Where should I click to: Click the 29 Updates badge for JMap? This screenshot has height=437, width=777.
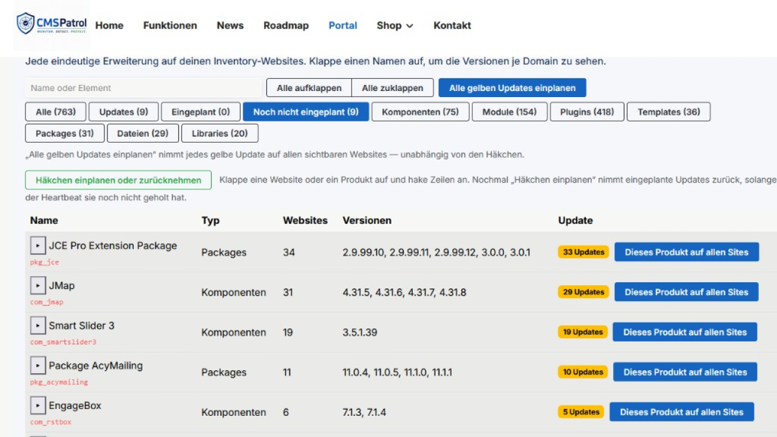coord(584,292)
